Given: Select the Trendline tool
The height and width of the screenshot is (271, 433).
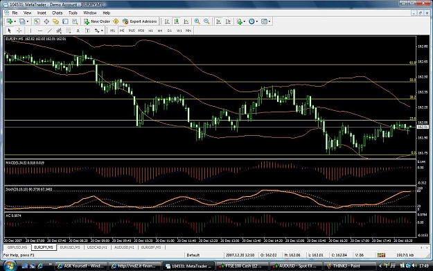Looking at the screenshot, I should click(50, 30).
